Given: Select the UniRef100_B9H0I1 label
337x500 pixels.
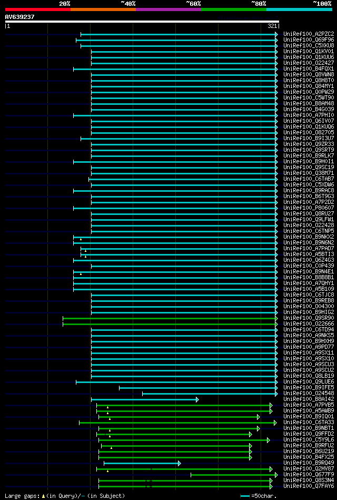Looking at the screenshot, I should [x=309, y=162].
